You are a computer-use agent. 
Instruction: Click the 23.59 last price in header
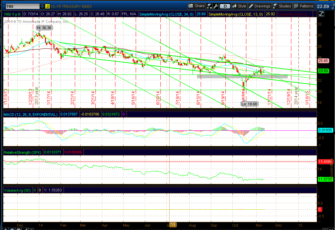(x=323, y=6)
